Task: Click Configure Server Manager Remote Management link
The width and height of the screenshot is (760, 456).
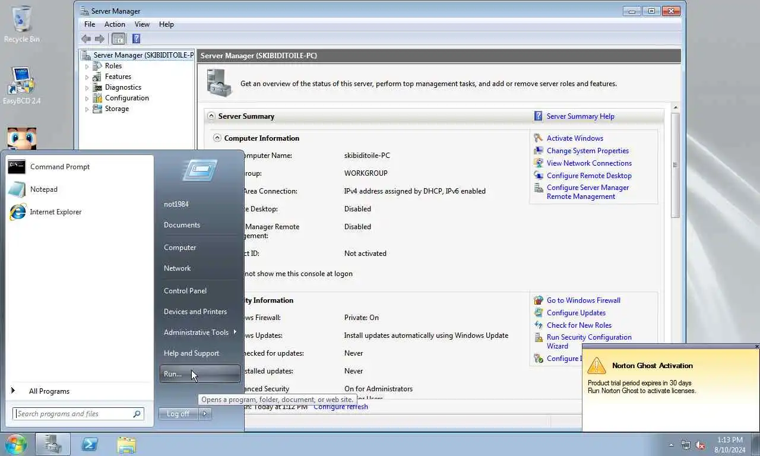Action: pyautogui.click(x=588, y=192)
